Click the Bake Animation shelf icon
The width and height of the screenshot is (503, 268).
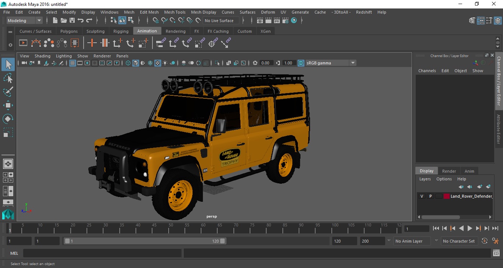pyautogui.click(x=75, y=43)
